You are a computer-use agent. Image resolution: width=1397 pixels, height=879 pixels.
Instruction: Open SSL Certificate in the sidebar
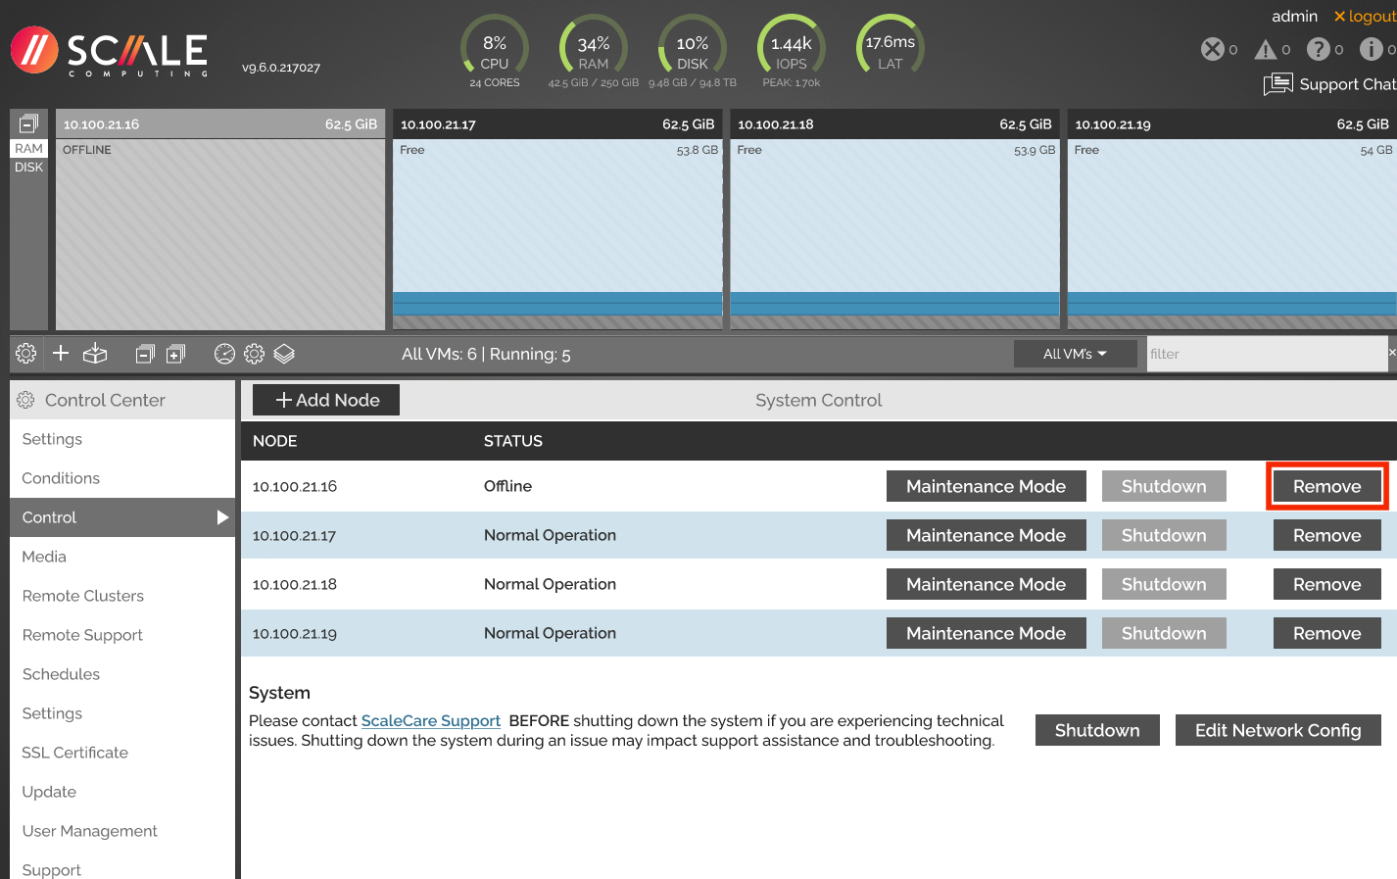pos(122,753)
